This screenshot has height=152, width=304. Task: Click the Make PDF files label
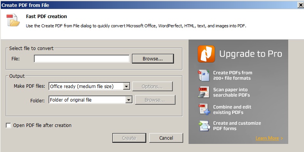pyautogui.click(x=29, y=86)
